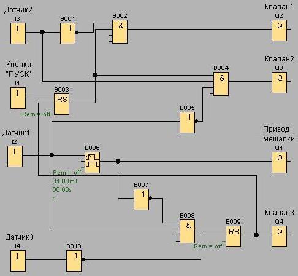Click Rem = off text near B009
The height and width of the screenshot is (276, 298).
click(x=208, y=246)
